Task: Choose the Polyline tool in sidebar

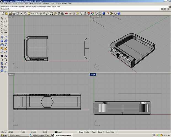Action: coord(2,22)
